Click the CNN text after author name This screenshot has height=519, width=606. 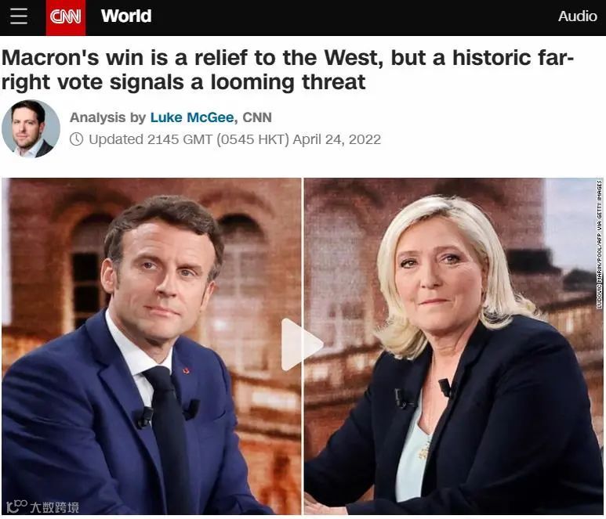click(257, 117)
